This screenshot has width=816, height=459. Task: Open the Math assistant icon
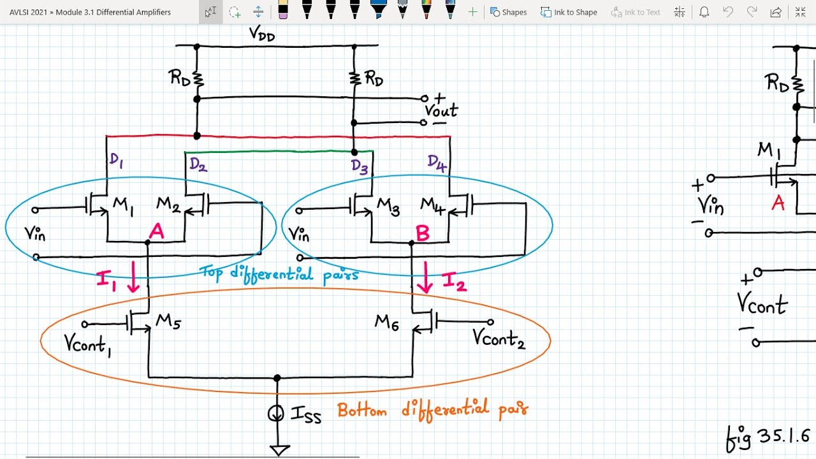click(x=680, y=12)
